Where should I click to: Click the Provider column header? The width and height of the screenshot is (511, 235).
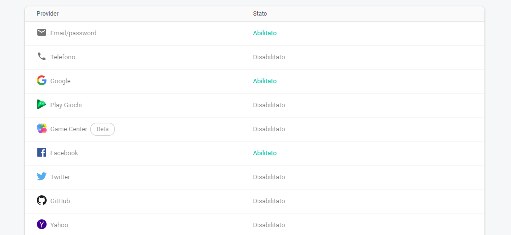pyautogui.click(x=48, y=14)
